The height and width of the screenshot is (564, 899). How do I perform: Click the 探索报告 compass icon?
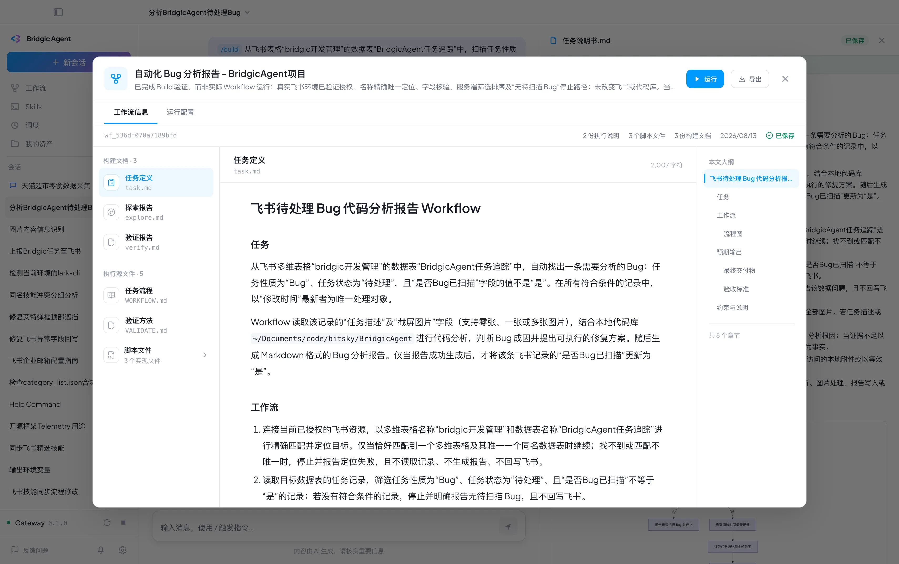111,212
